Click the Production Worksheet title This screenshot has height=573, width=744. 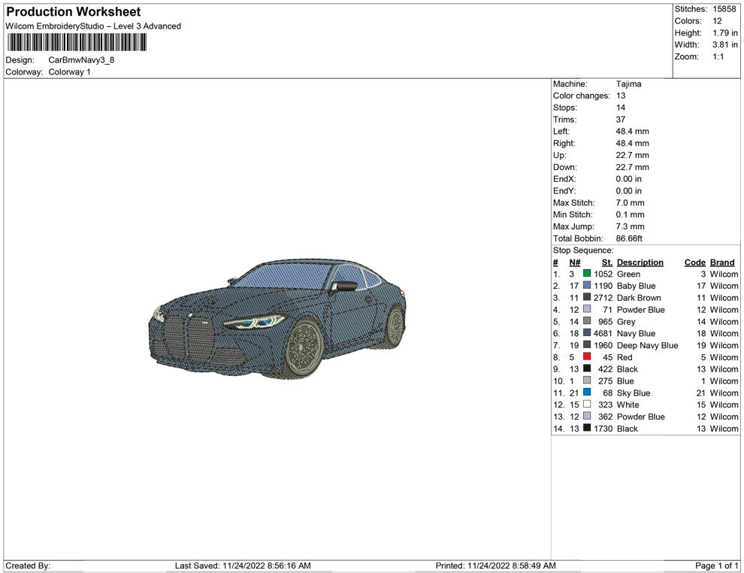click(73, 12)
